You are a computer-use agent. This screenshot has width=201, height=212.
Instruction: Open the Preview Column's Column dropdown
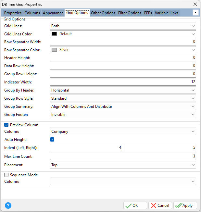(x=123, y=131)
